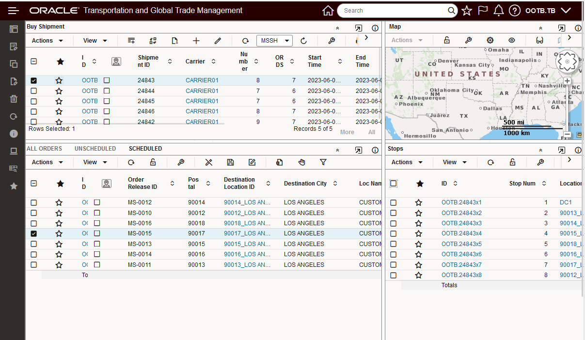
Task: Switch to the ALL ORDERS tab
Action: pyautogui.click(x=44, y=149)
